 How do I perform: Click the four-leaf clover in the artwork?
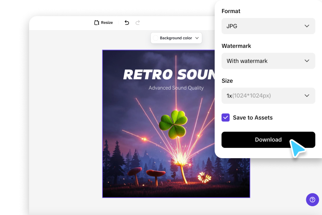point(174,124)
